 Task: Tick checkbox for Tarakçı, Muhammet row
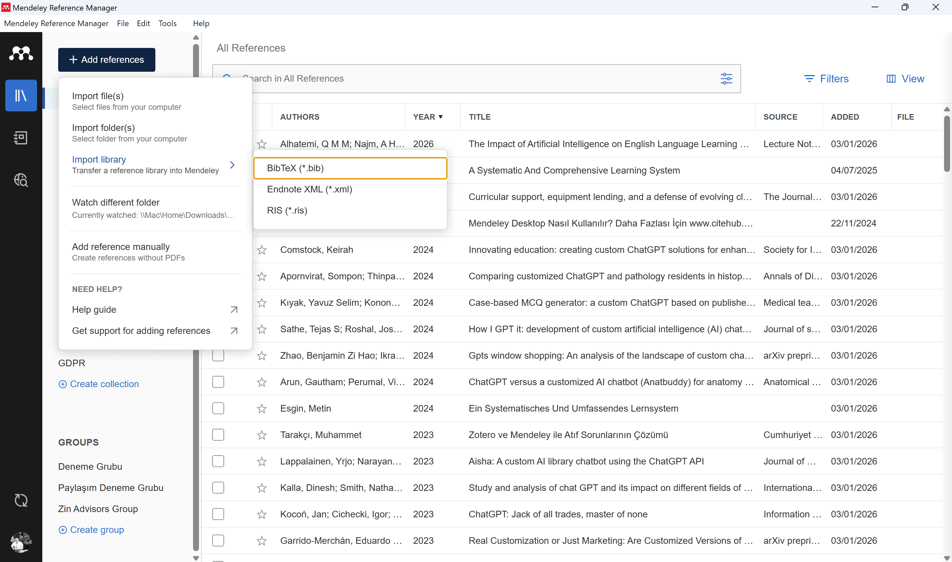pyautogui.click(x=218, y=435)
